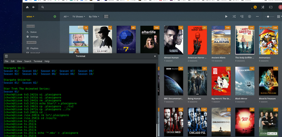282x137 pixels.
Task: Open the Animaniacs poster
Action: click(x=268, y=40)
